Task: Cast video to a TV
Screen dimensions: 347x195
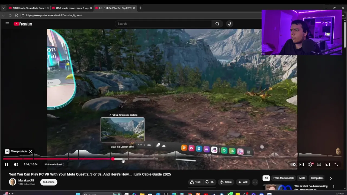Action: 327,164
